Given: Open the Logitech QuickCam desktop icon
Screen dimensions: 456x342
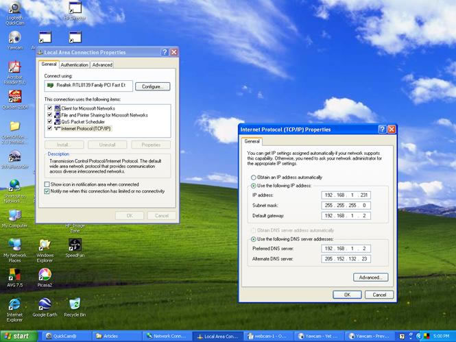Looking at the screenshot, I should [x=14, y=13].
